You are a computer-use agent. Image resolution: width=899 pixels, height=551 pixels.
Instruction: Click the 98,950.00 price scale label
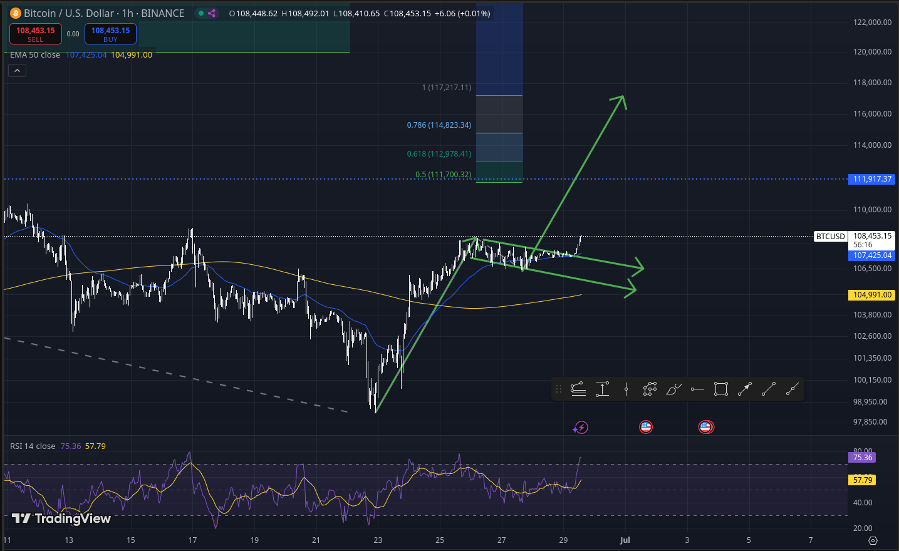click(x=870, y=402)
